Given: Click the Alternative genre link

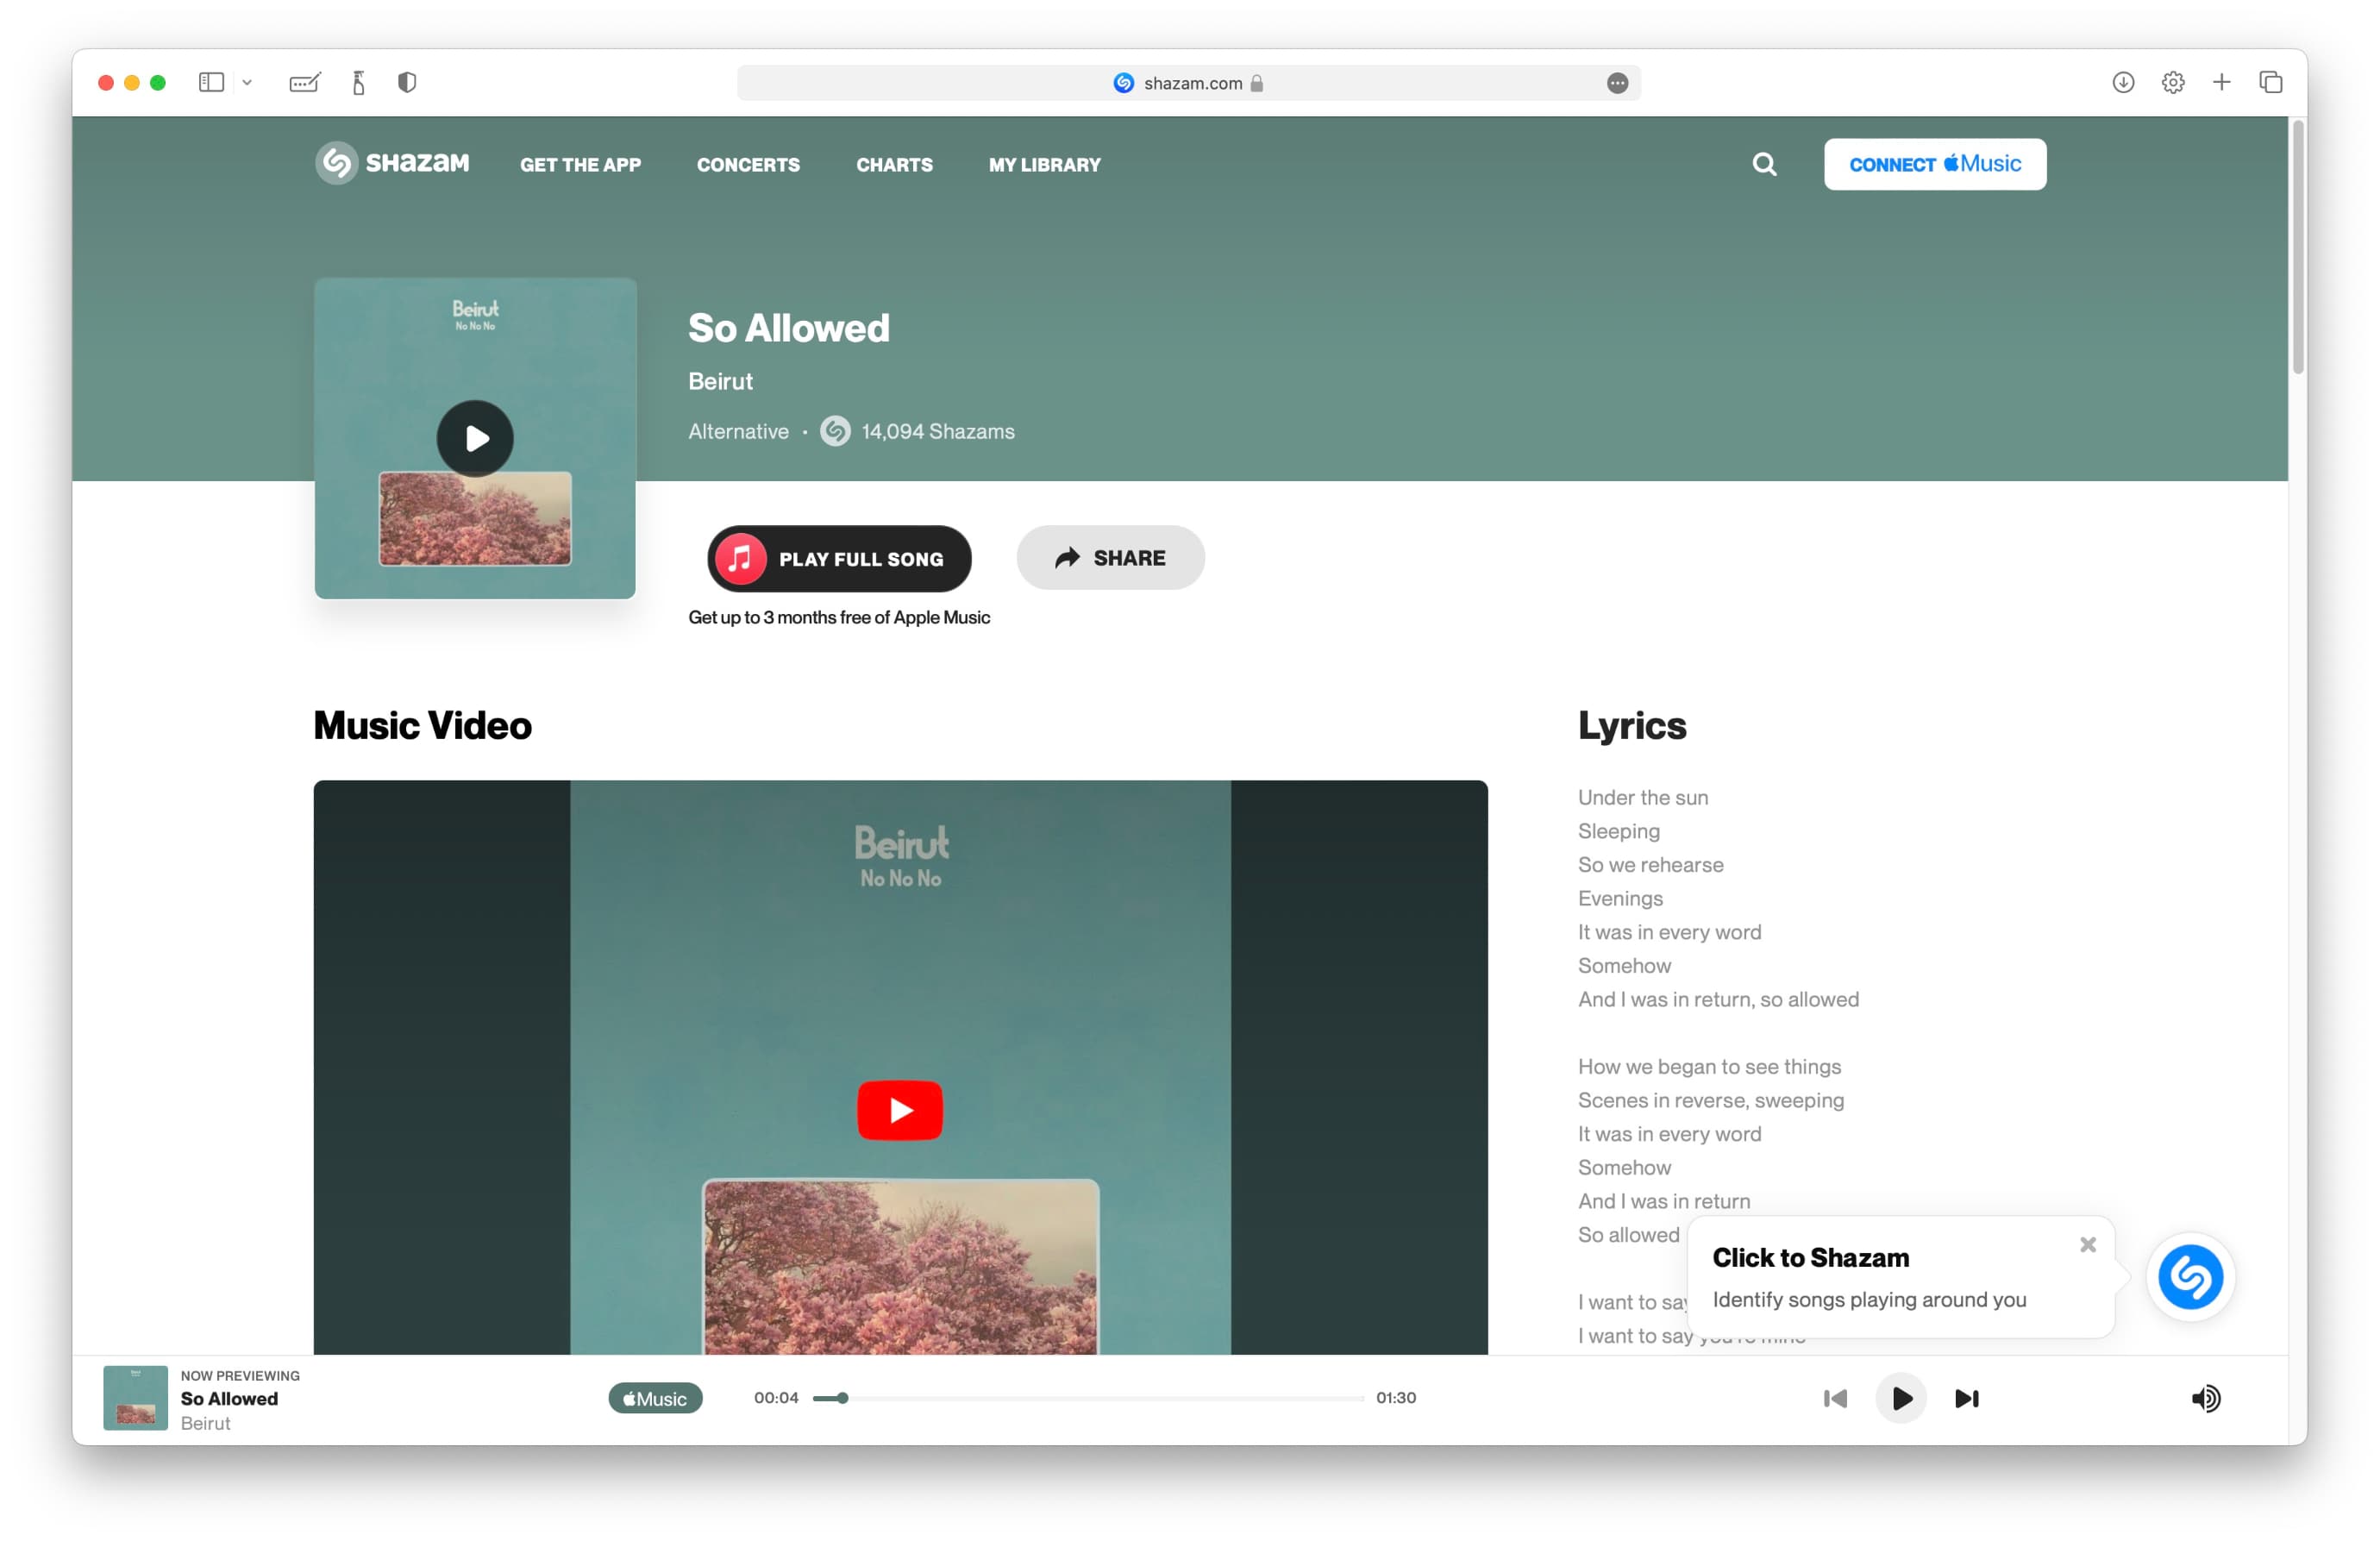Looking at the screenshot, I should point(738,431).
